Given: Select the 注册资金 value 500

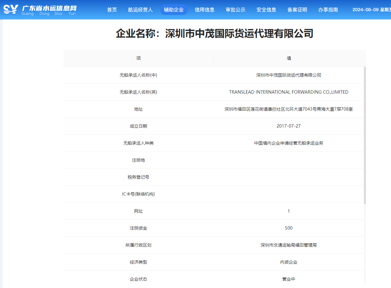Looking at the screenshot, I should pyautogui.click(x=288, y=228).
